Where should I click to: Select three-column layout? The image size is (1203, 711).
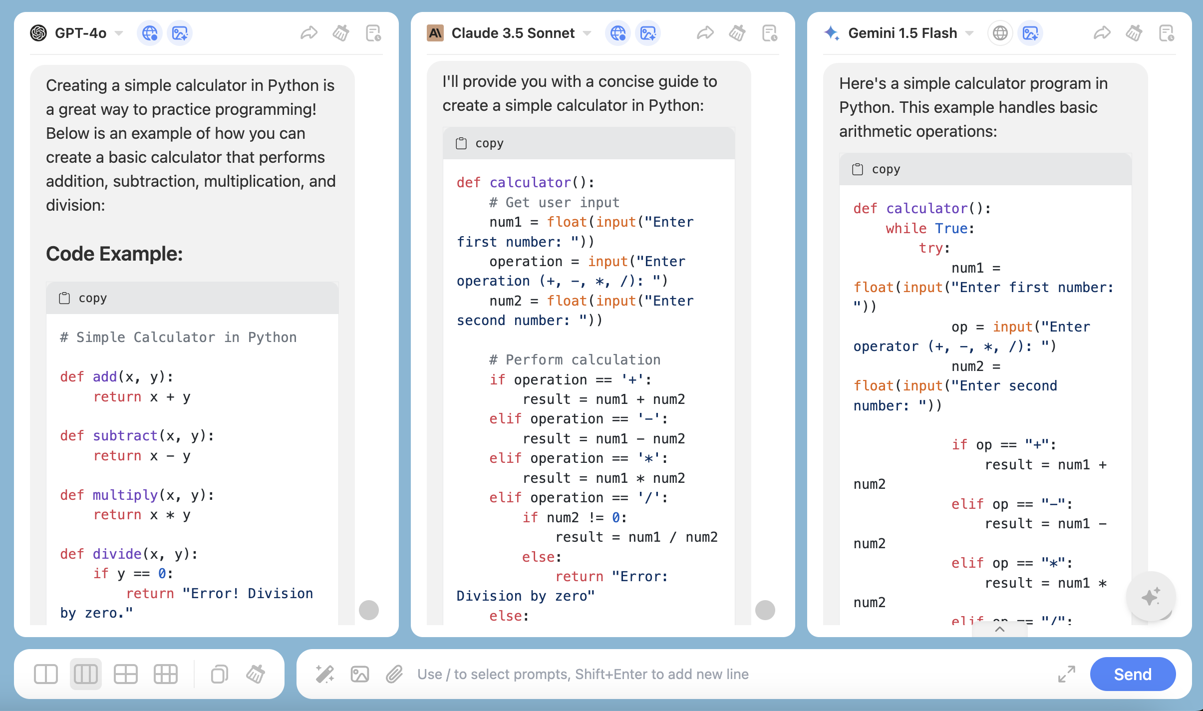(86, 674)
